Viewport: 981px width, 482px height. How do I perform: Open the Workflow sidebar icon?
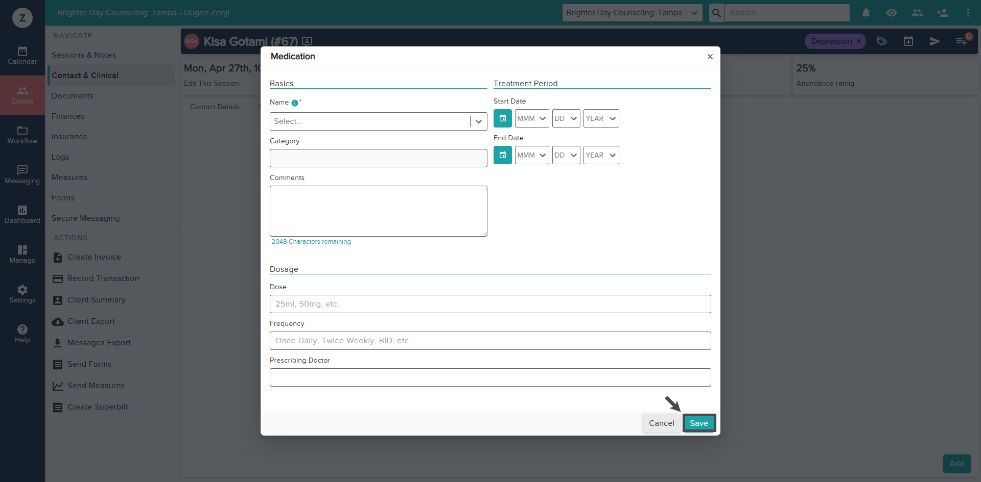coord(22,135)
